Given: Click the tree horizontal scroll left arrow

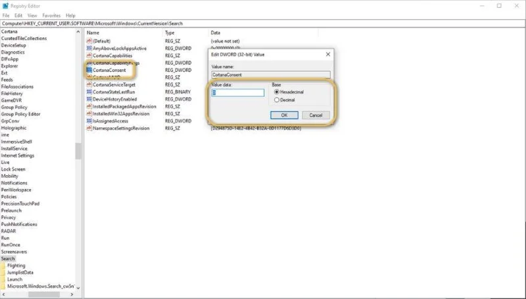Looking at the screenshot, I should 3,294.
